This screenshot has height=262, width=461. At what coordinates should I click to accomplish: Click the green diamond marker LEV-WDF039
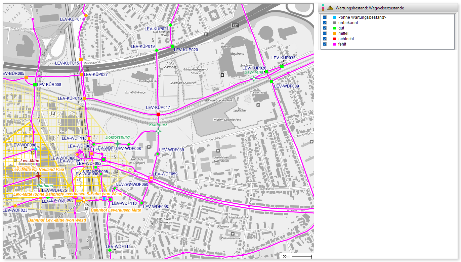[157, 154]
